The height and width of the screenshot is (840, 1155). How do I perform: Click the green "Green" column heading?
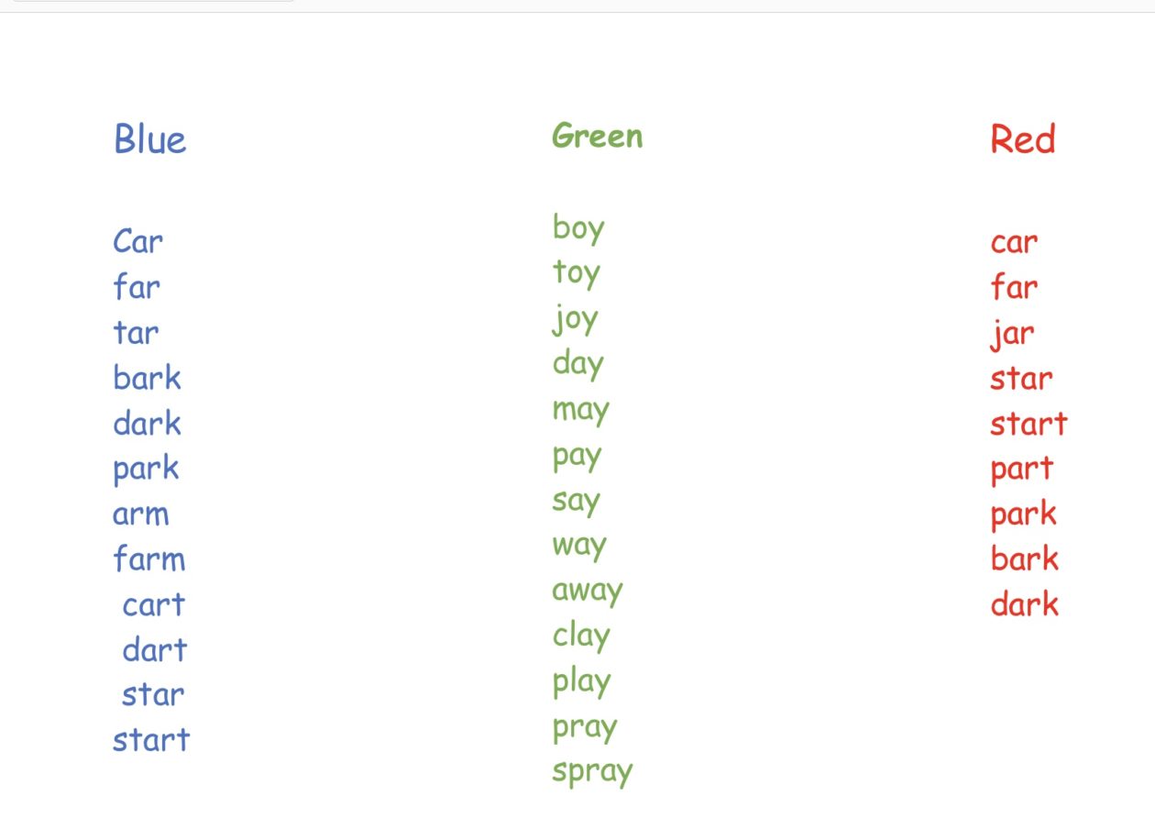click(597, 137)
